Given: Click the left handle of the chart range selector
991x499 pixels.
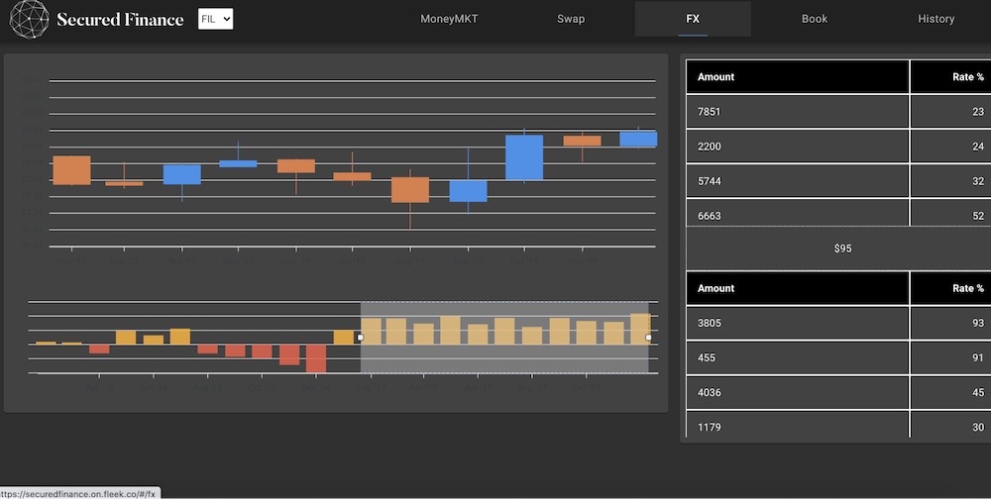Looking at the screenshot, I should pos(360,338).
